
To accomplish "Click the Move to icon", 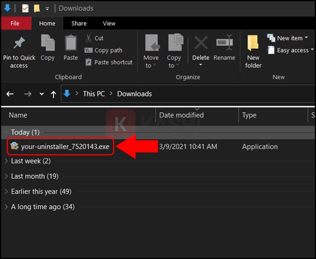I will pyautogui.click(x=152, y=43).
